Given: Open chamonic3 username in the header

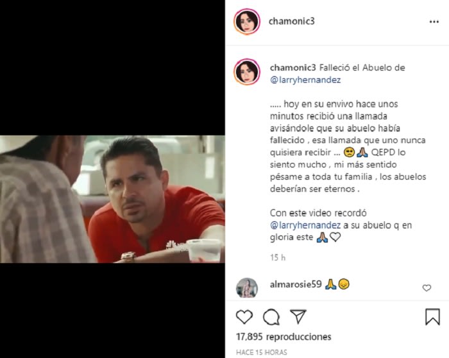Looking at the screenshot, I should [x=291, y=21].
